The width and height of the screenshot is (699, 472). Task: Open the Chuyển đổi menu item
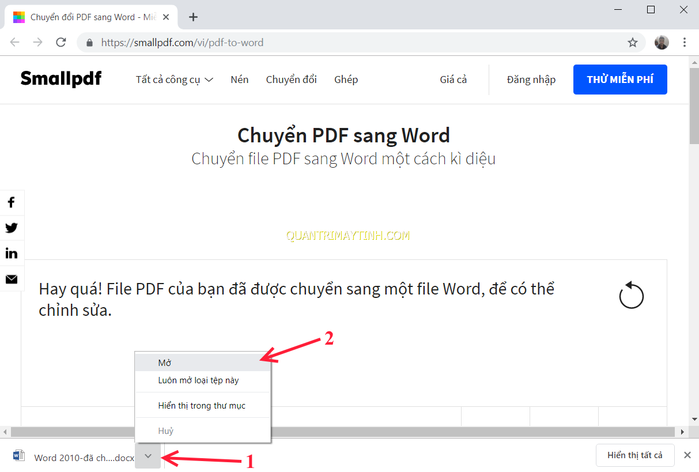(292, 80)
